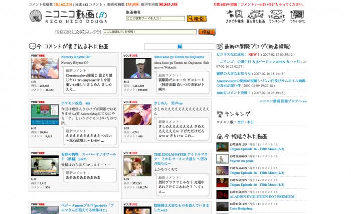The image size is (351, 214).
Task: Open the Tennis no Oujisama video thumbnail
Action: click(x=137, y=68)
